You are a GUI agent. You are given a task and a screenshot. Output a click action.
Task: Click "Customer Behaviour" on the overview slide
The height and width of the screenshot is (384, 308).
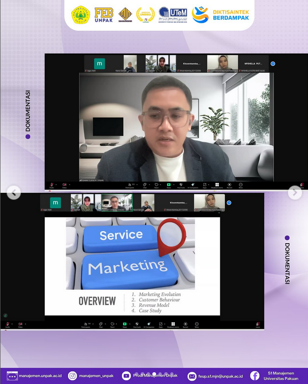pos(159,300)
